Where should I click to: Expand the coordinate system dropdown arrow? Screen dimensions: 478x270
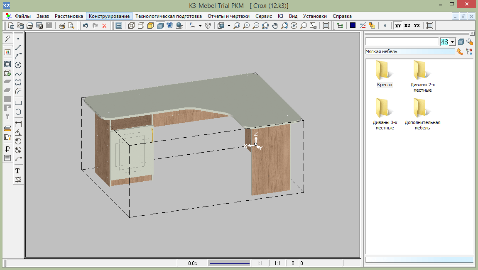(200, 26)
